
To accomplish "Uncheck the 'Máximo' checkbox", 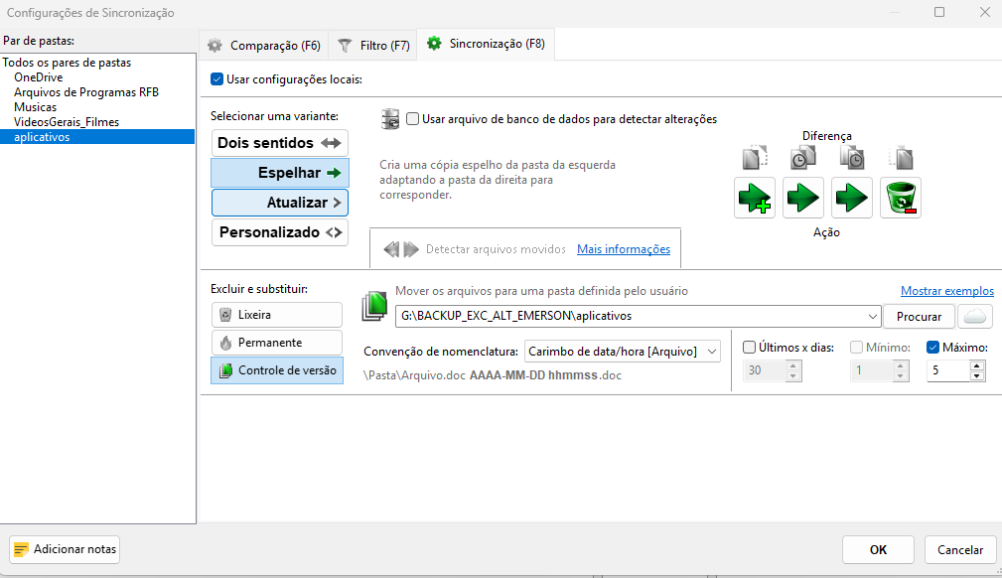I will click(x=932, y=348).
